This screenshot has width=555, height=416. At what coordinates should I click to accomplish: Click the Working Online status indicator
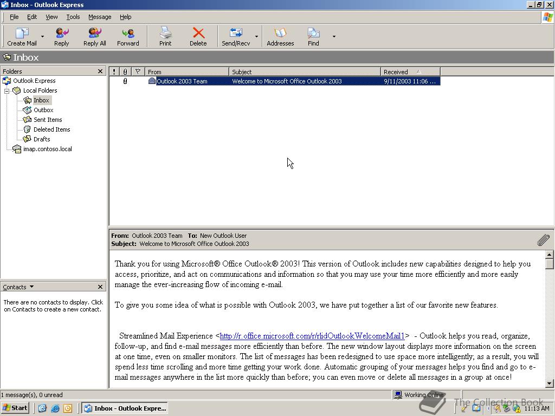(x=420, y=395)
